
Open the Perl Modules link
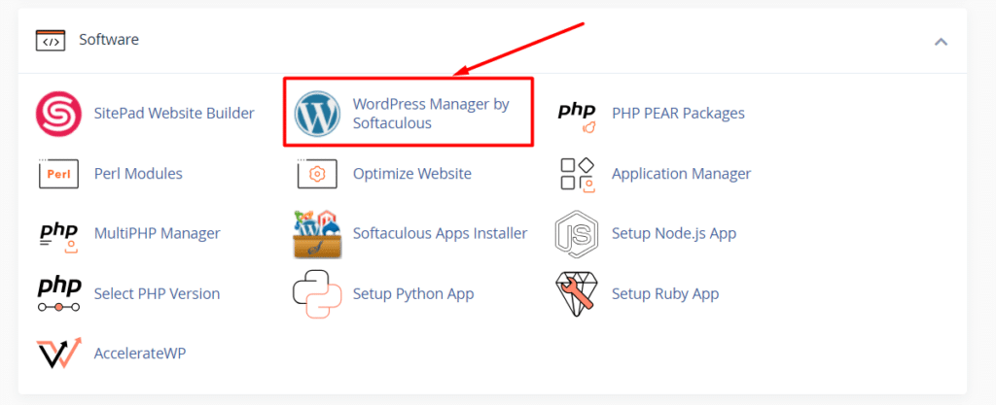tap(138, 174)
